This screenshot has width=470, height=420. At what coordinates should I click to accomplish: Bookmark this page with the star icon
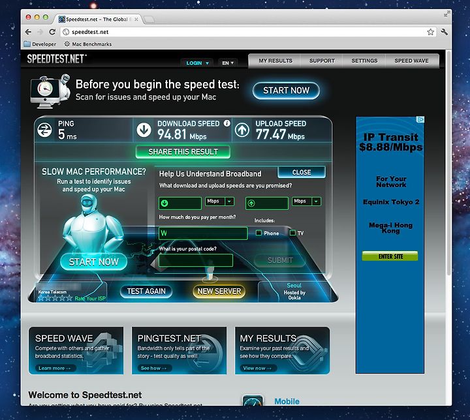click(x=430, y=32)
